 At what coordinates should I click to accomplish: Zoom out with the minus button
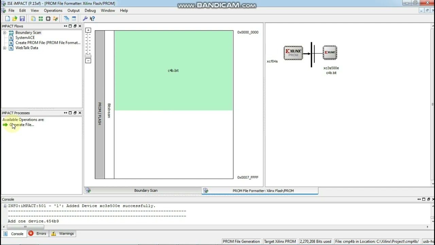point(88,61)
